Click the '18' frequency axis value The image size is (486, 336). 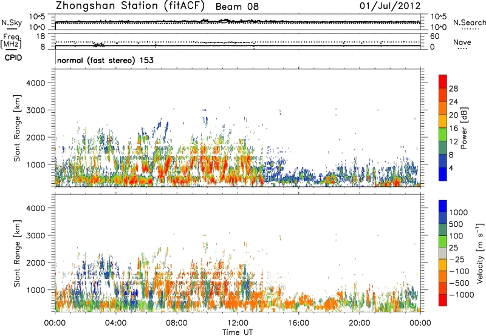[41, 36]
